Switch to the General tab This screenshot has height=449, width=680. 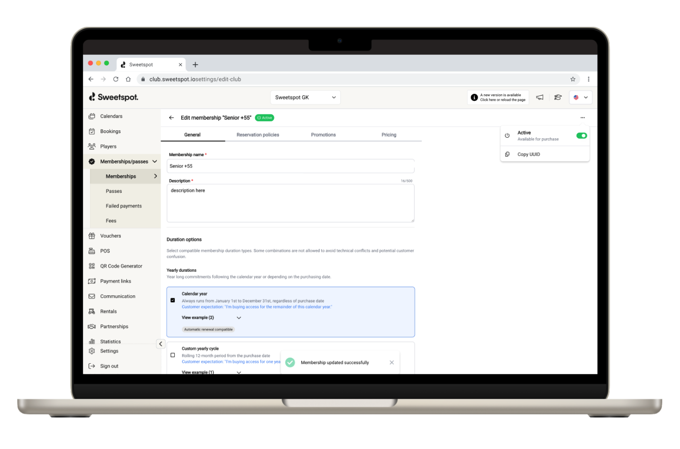coord(192,135)
